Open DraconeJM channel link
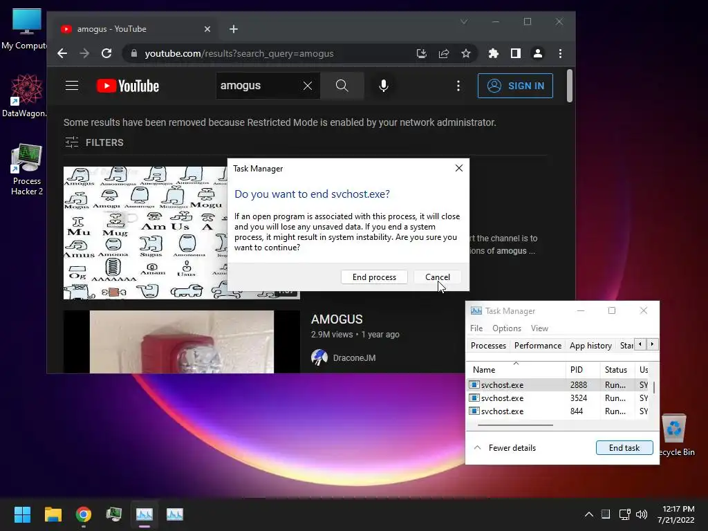 354,357
